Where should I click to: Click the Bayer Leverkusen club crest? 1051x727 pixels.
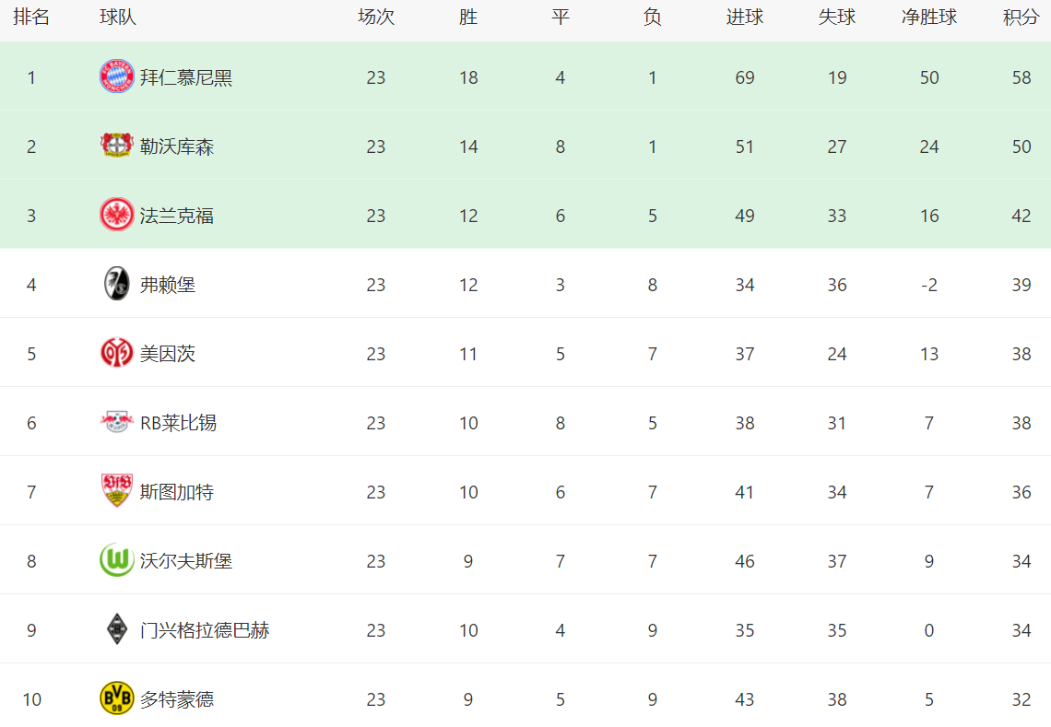pyautogui.click(x=117, y=146)
